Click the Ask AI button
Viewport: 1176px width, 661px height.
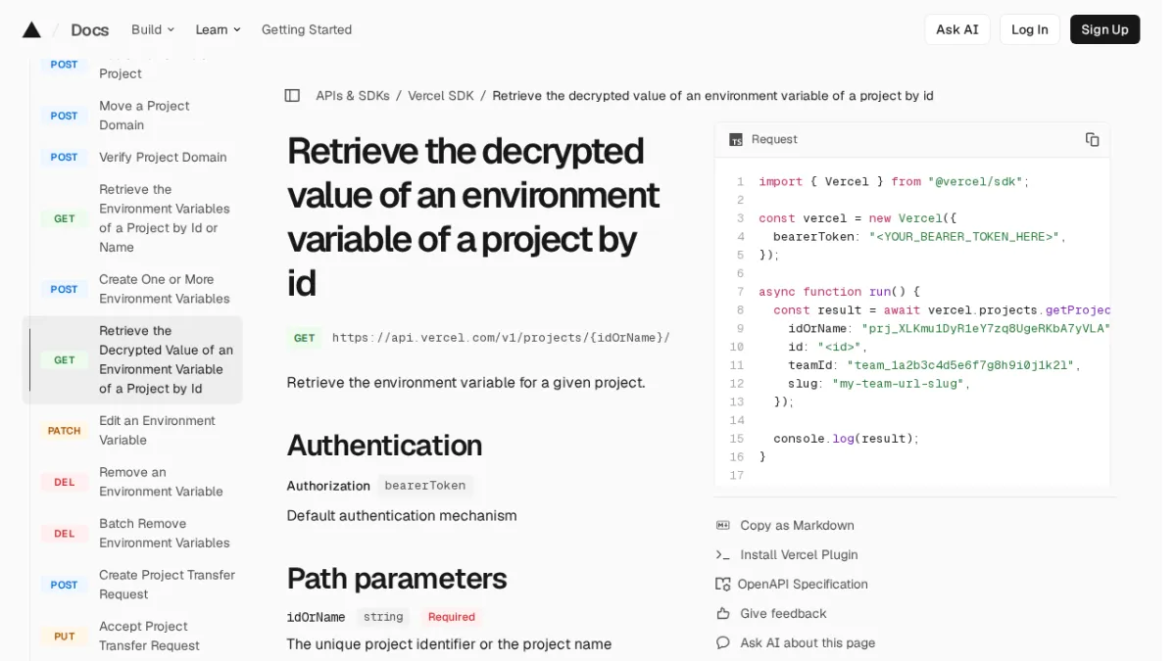(x=957, y=29)
